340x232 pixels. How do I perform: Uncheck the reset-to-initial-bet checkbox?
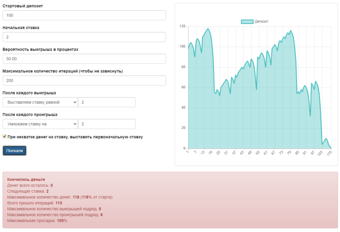click(x=4, y=137)
